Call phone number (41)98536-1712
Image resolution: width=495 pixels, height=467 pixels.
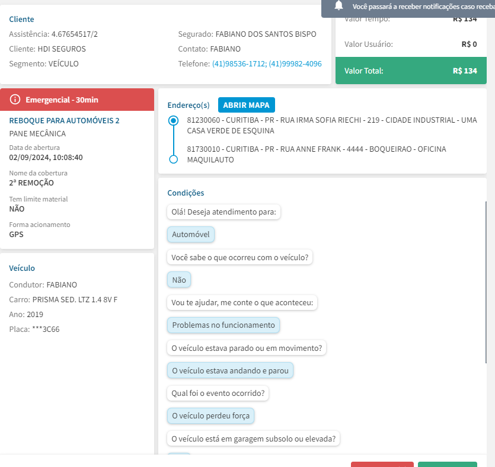coord(239,64)
